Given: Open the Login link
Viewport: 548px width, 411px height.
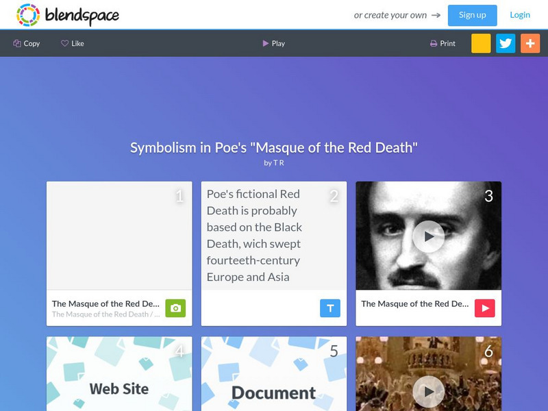Looking at the screenshot, I should [x=520, y=15].
